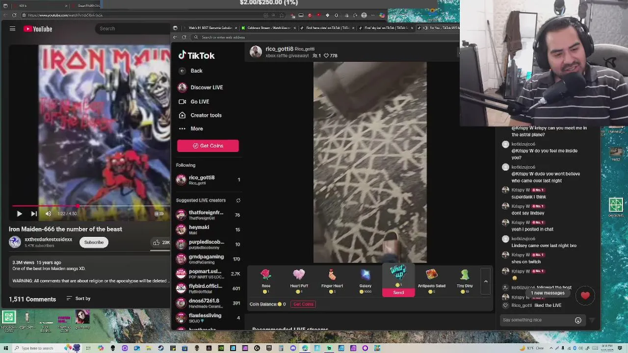Screen dimensions: 628x353
Task: Open grndpagaming suggested live creator
Action: tap(208, 259)
